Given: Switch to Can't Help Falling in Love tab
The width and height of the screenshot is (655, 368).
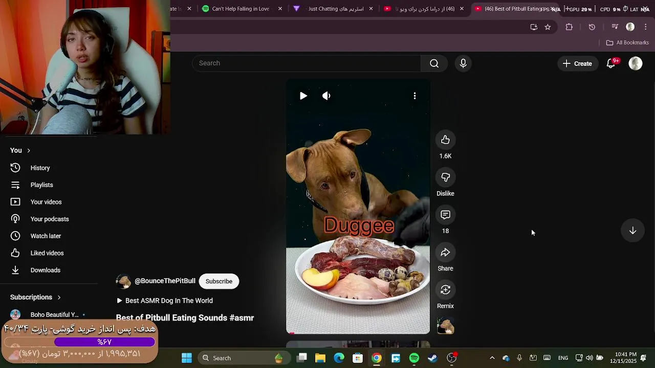Looking at the screenshot, I should pos(240,9).
